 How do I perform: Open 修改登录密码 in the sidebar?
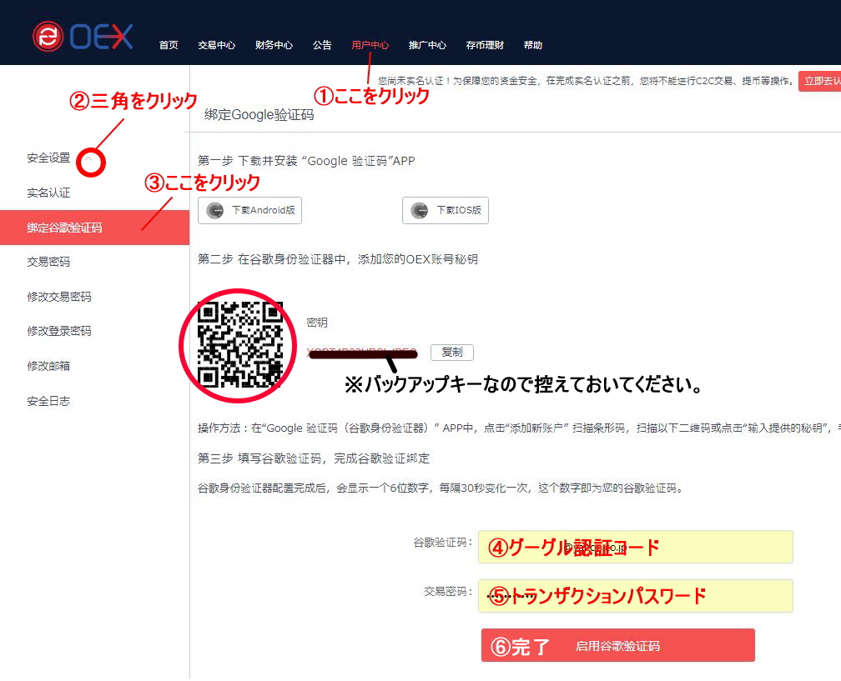coord(59,331)
